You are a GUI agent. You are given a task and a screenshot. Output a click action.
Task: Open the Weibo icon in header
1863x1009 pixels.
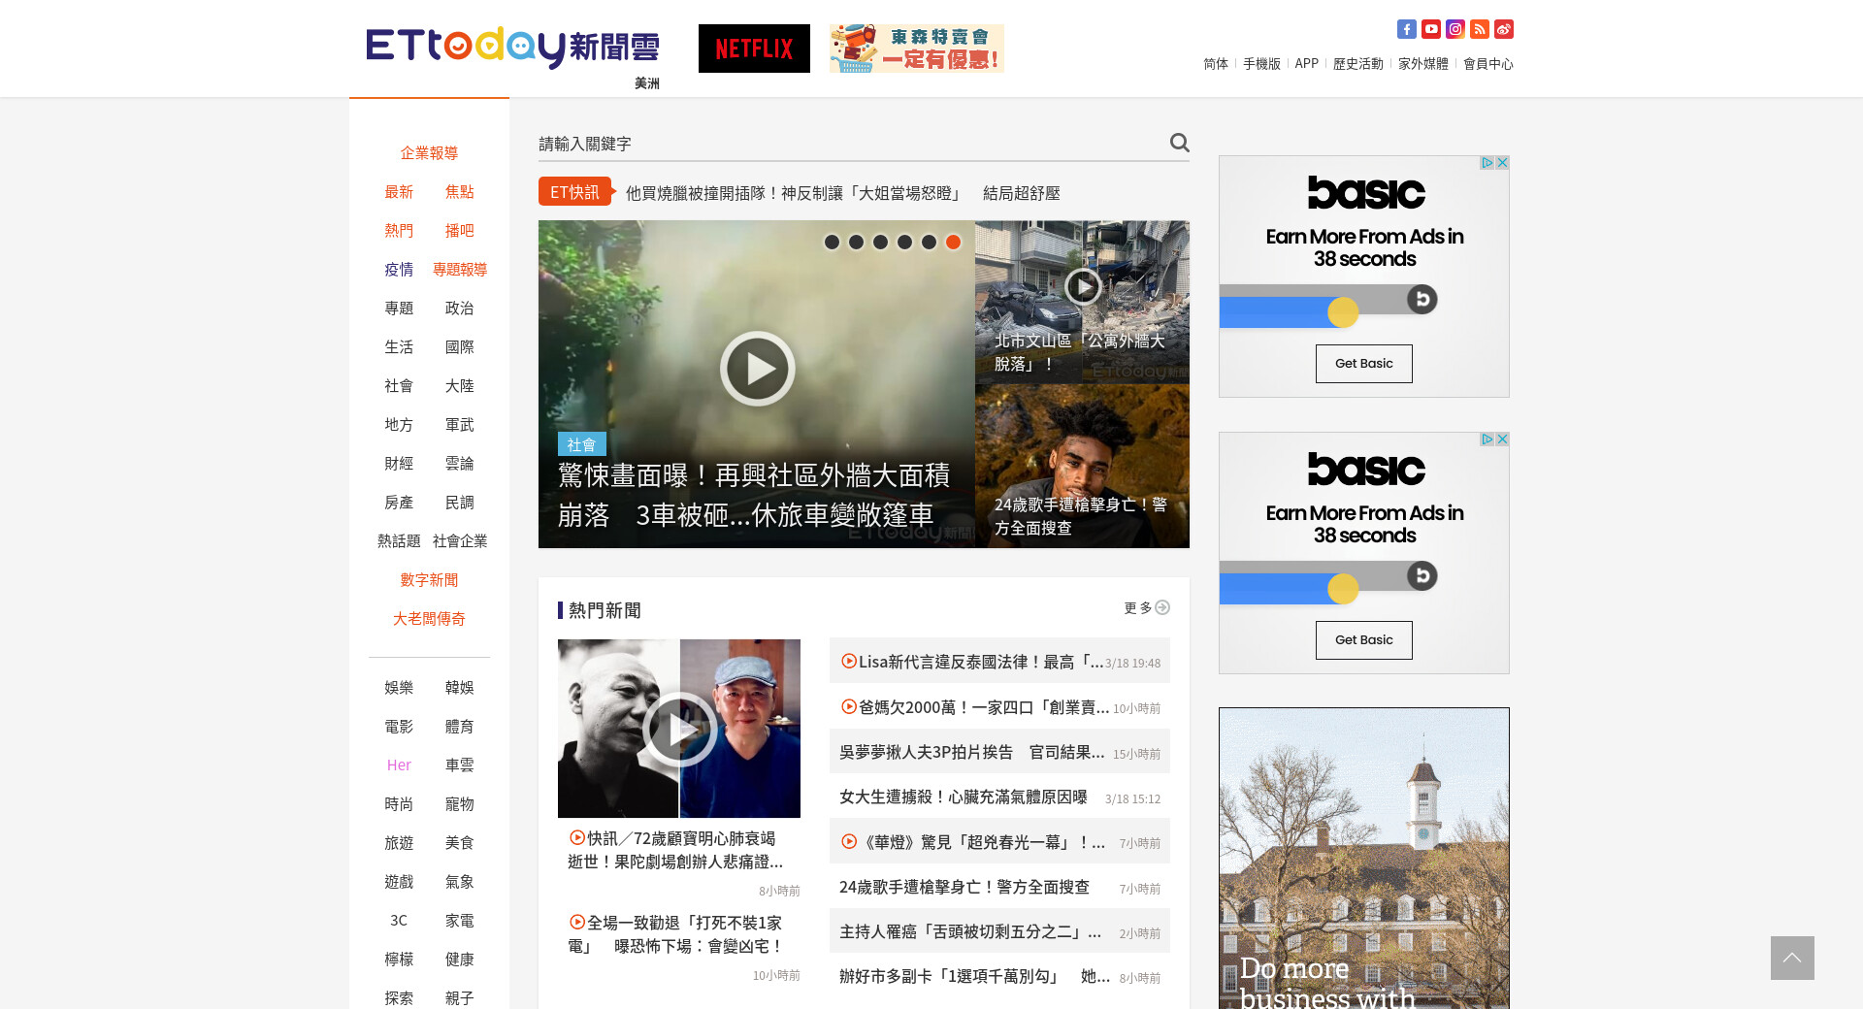1504,29
